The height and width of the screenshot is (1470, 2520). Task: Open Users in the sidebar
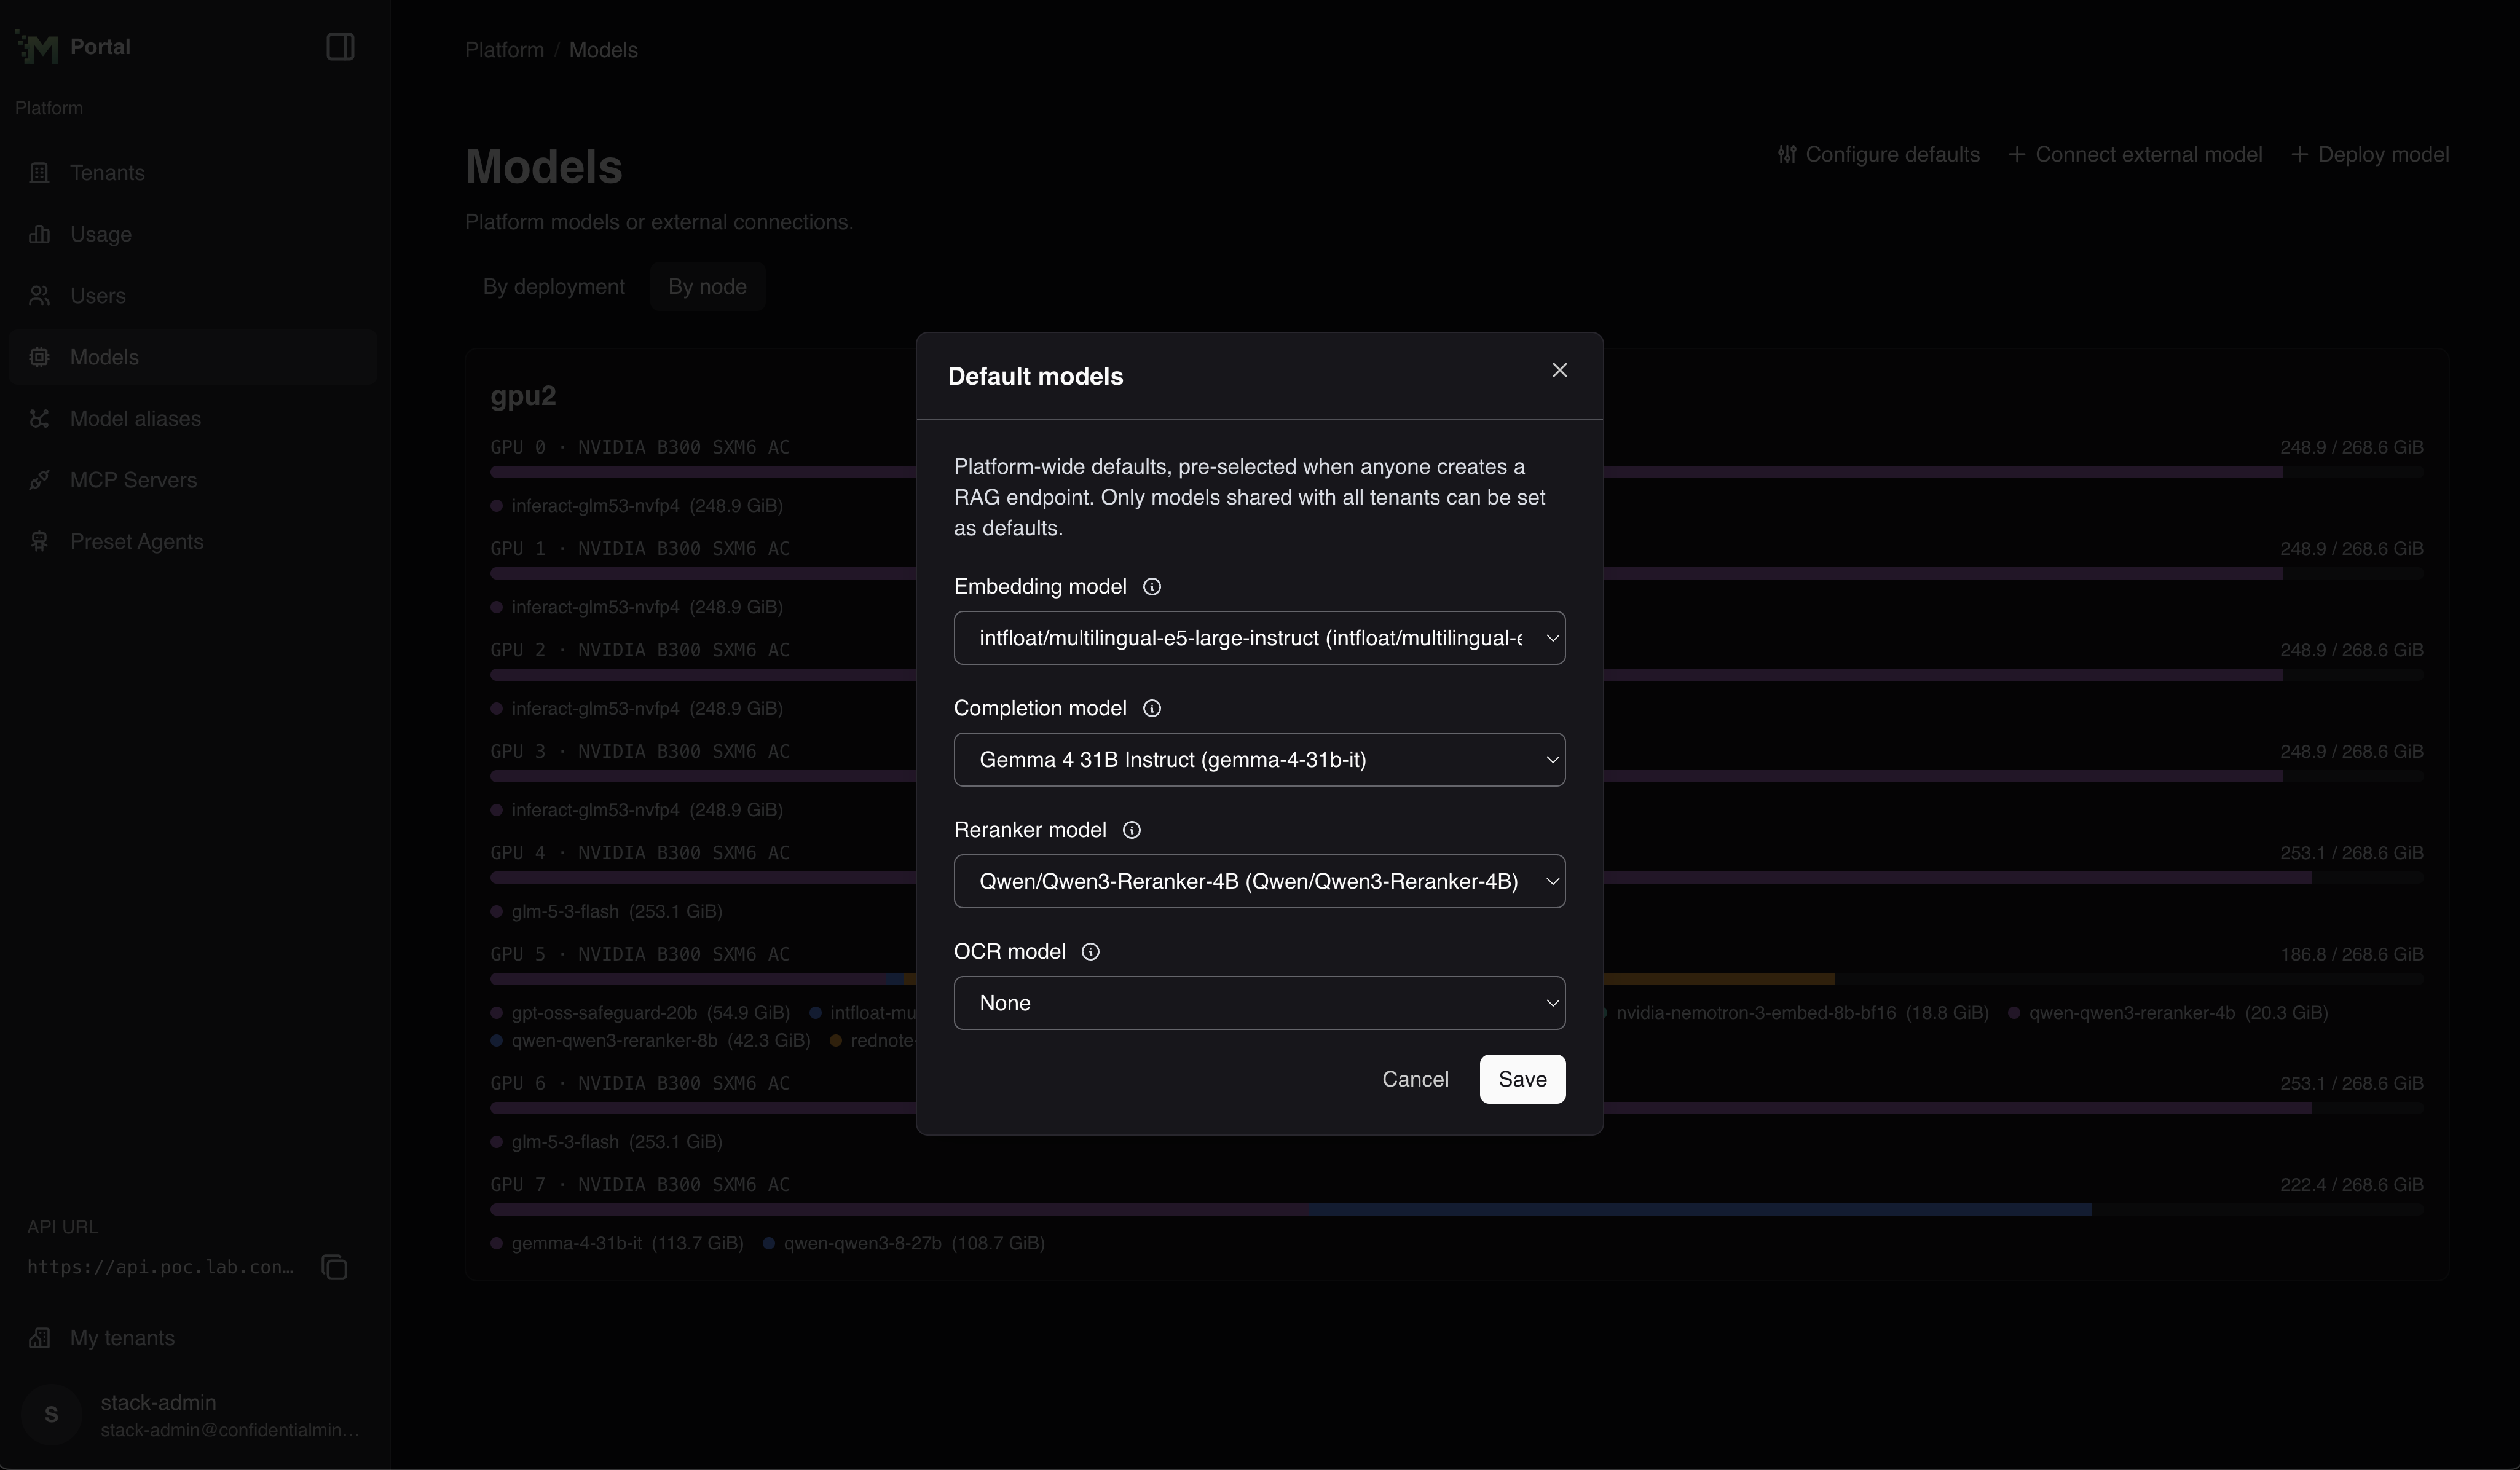tap(192, 296)
